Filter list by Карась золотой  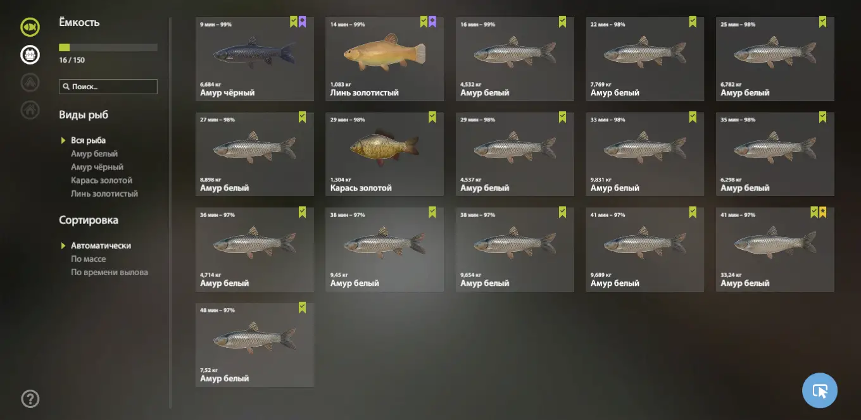tap(101, 180)
